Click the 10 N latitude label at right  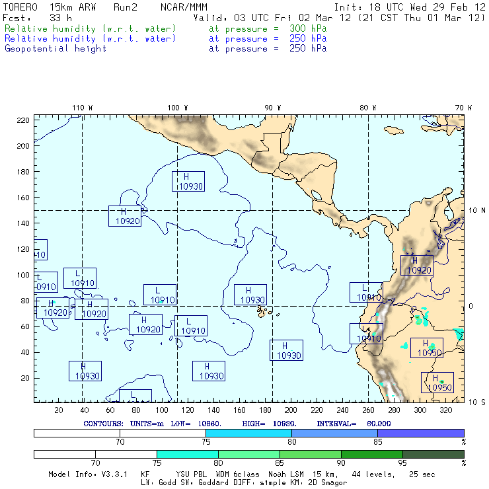coord(477,211)
